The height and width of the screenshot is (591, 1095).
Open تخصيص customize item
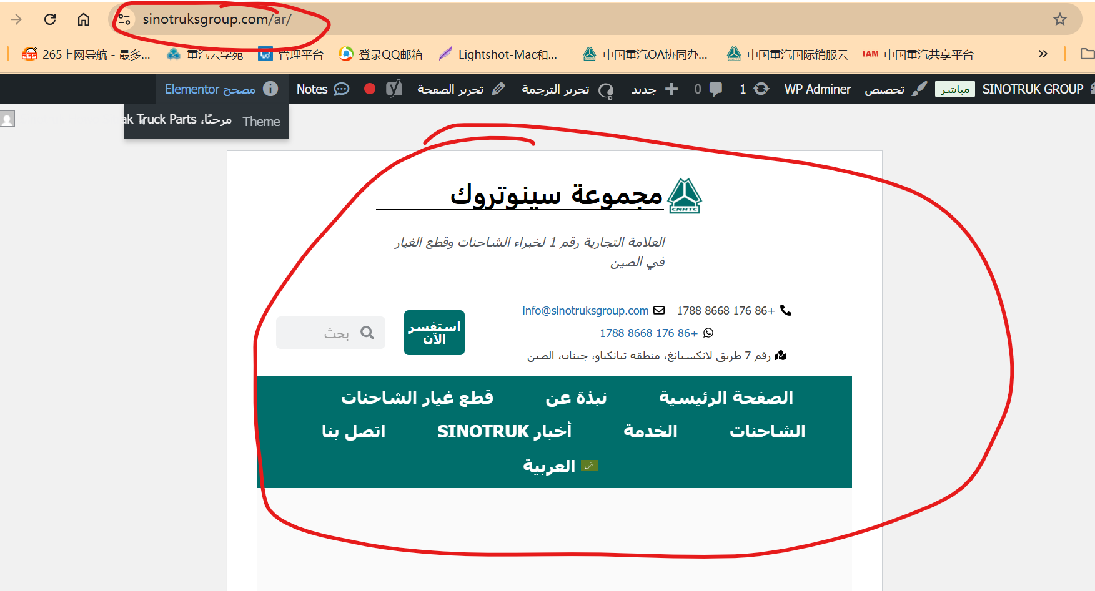pos(895,89)
